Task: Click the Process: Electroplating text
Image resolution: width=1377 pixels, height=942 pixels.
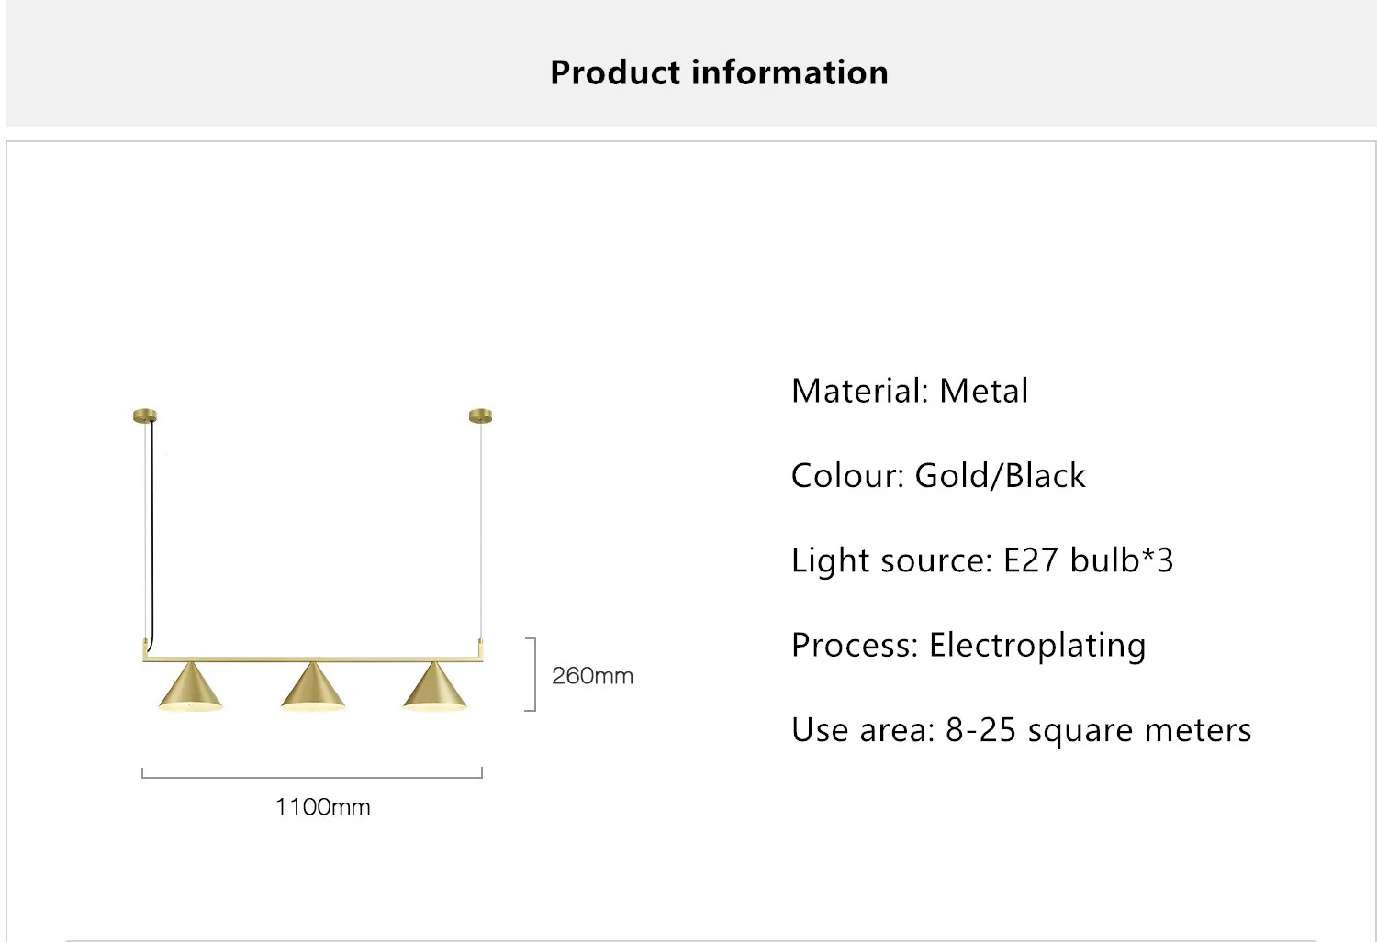Action: click(968, 645)
